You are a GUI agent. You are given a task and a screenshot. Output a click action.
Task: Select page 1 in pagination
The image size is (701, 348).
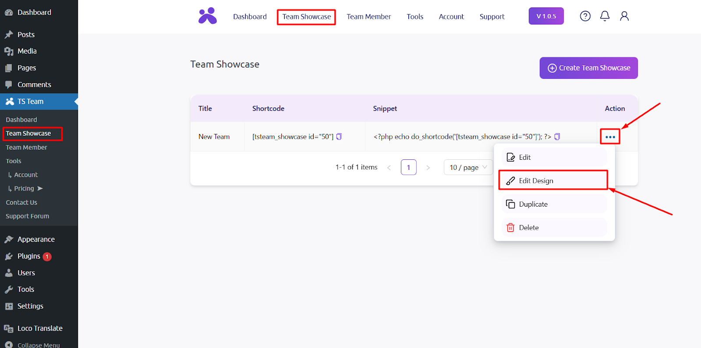408,167
